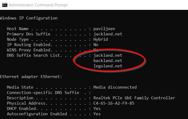
Task: Click the Ethernet adapter Ethernet heading
Action: pyautogui.click(x=31, y=77)
